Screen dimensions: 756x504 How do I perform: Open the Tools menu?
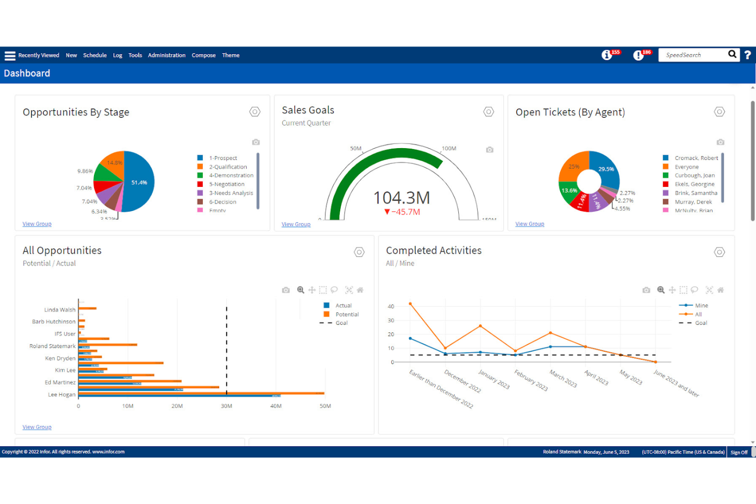coord(135,55)
